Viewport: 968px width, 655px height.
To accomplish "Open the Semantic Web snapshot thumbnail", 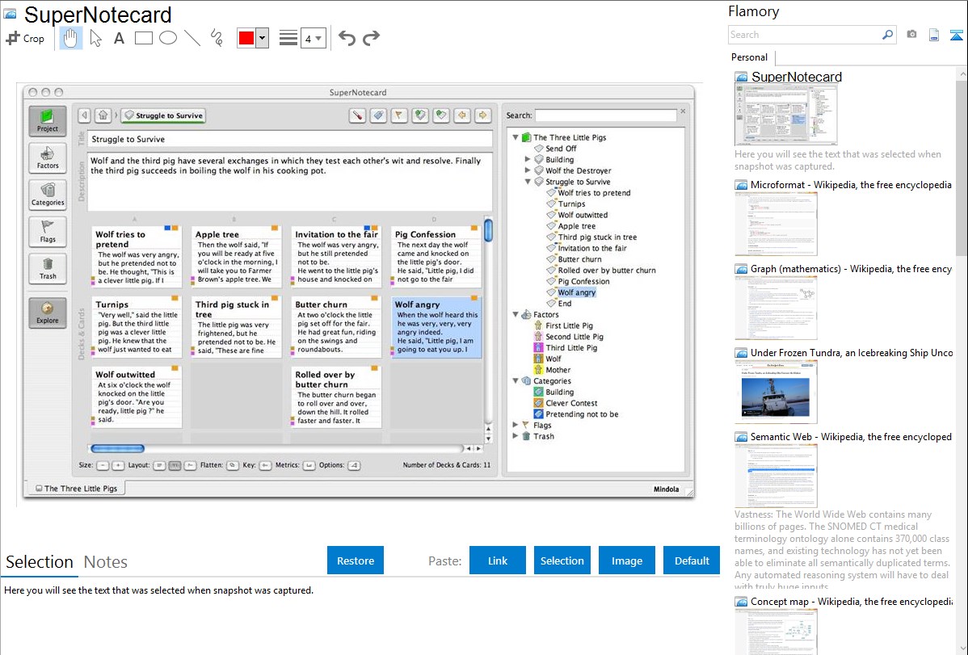I will tap(776, 476).
